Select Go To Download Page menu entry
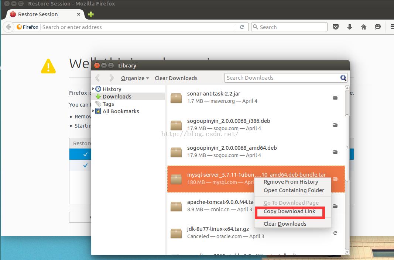Screen dimensions: 394x260 [x=292, y=203]
